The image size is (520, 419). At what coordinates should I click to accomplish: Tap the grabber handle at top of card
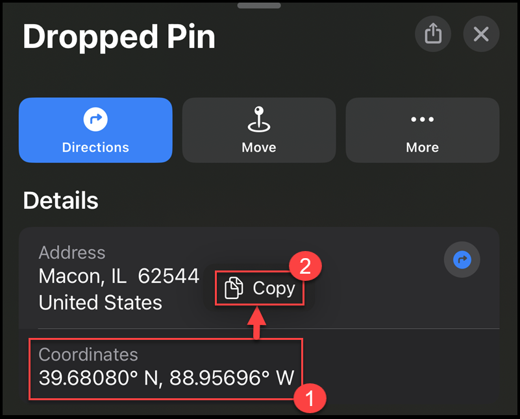[259, 5]
